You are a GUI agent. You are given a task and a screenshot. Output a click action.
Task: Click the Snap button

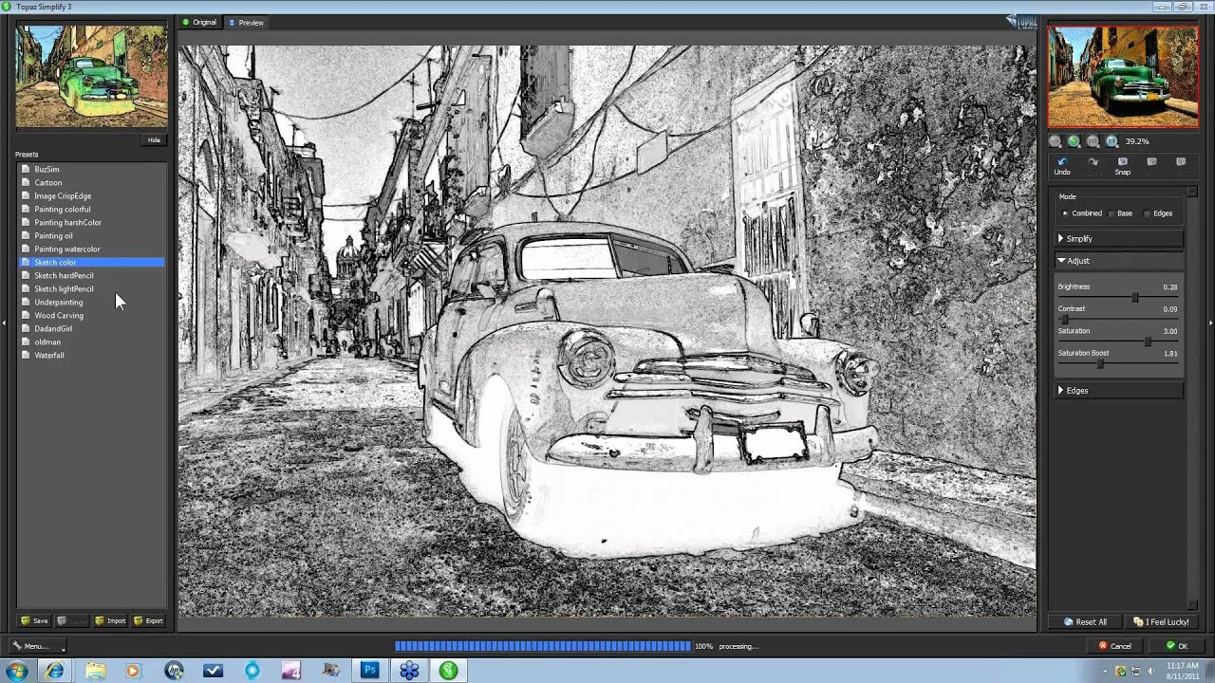[1122, 166]
